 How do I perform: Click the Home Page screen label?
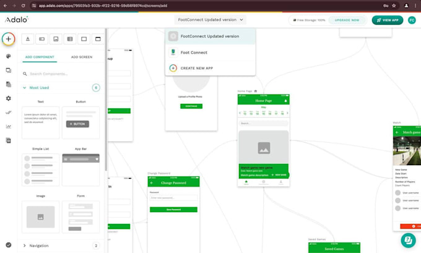tap(245, 91)
